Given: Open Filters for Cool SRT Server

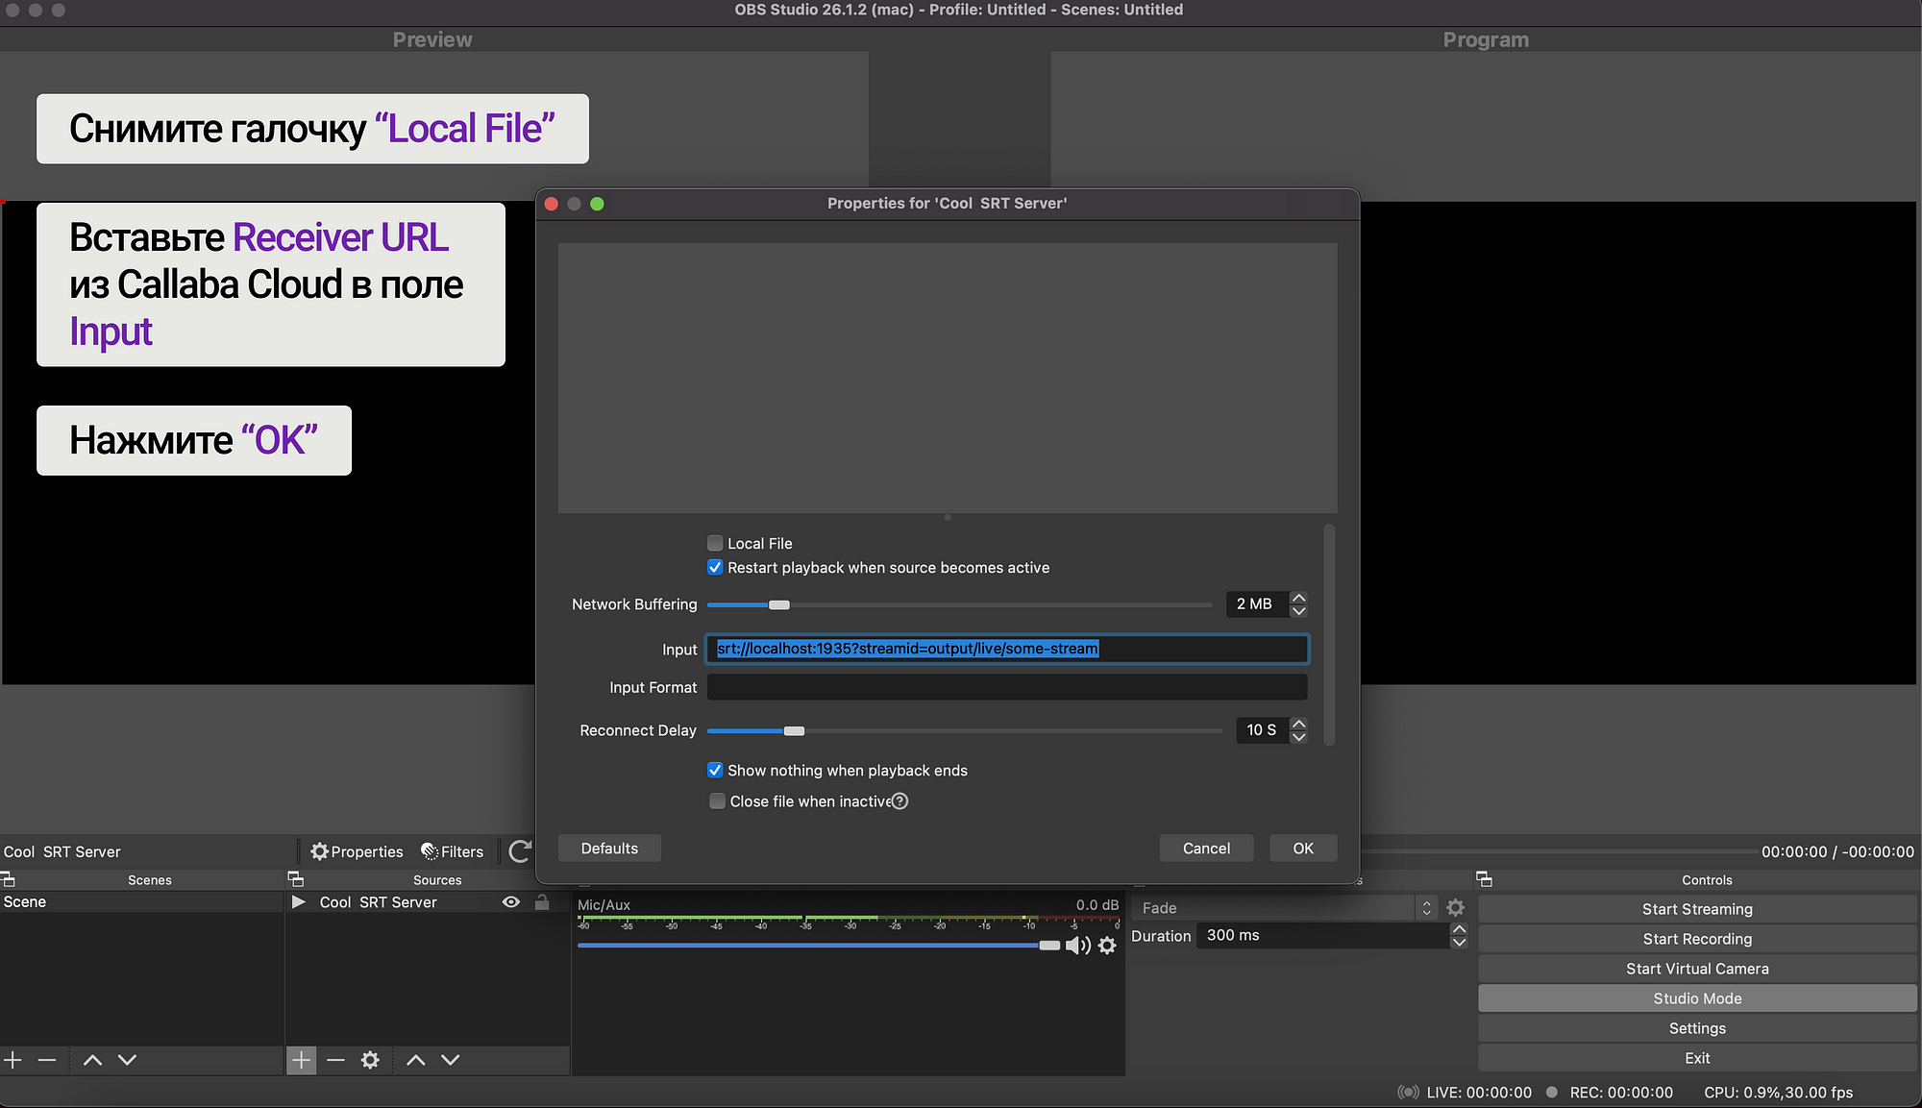Looking at the screenshot, I should pos(452,851).
